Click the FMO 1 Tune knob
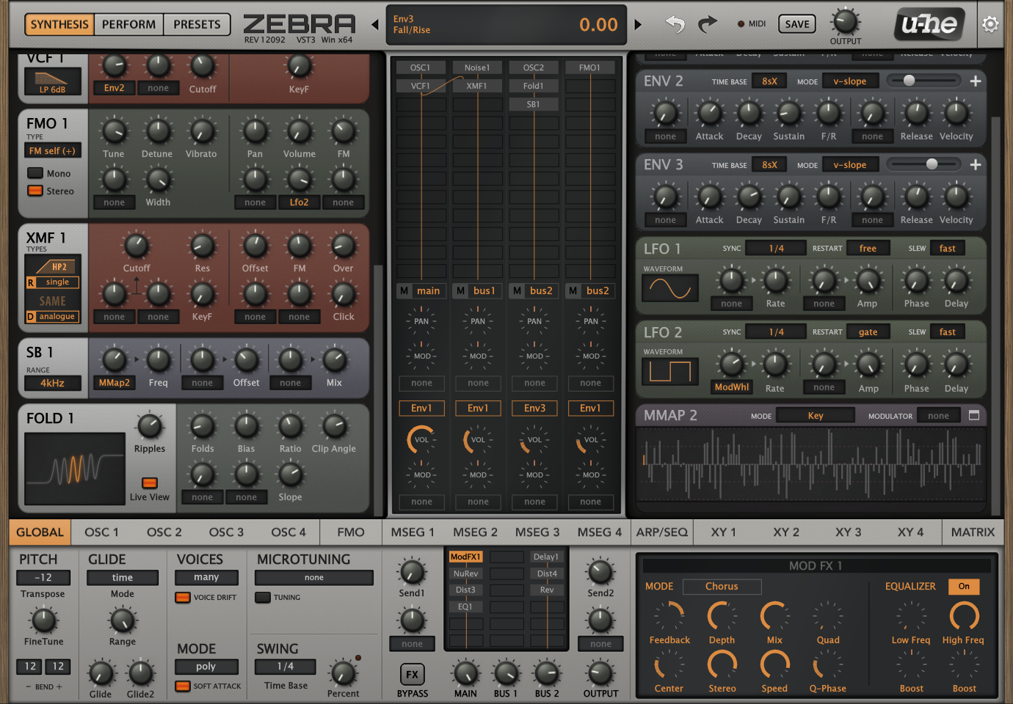 pyautogui.click(x=113, y=131)
